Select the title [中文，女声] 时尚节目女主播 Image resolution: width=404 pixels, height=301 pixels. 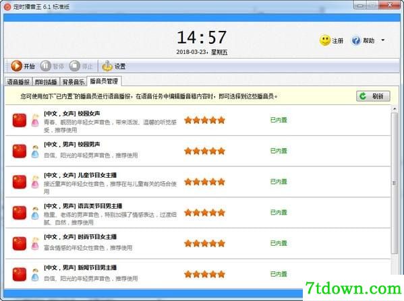pyautogui.click(x=80, y=236)
